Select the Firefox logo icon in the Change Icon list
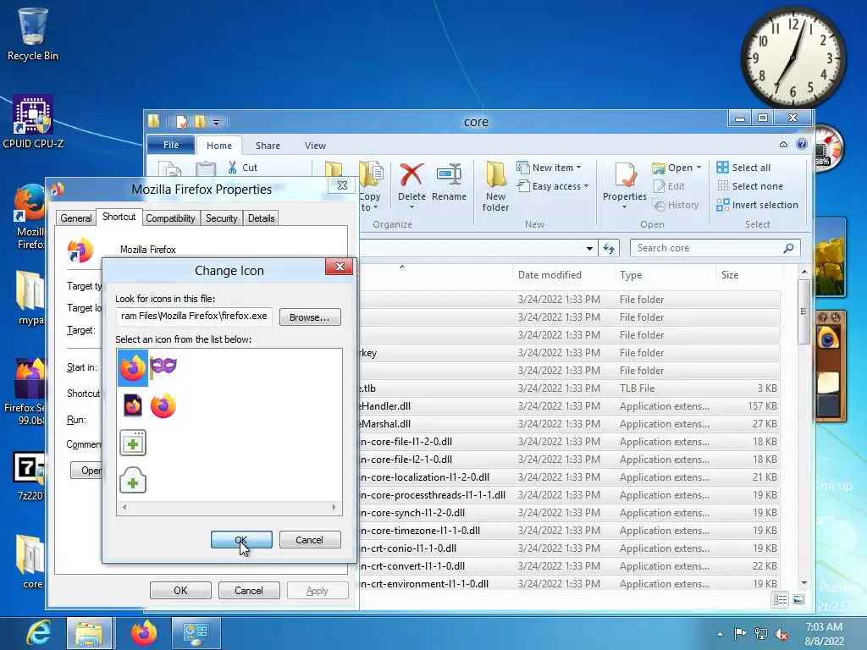The height and width of the screenshot is (650, 867). point(133,367)
